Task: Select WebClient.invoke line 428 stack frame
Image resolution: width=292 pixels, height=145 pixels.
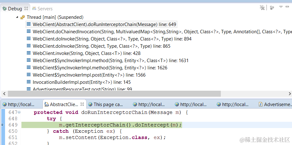Action: [87, 53]
